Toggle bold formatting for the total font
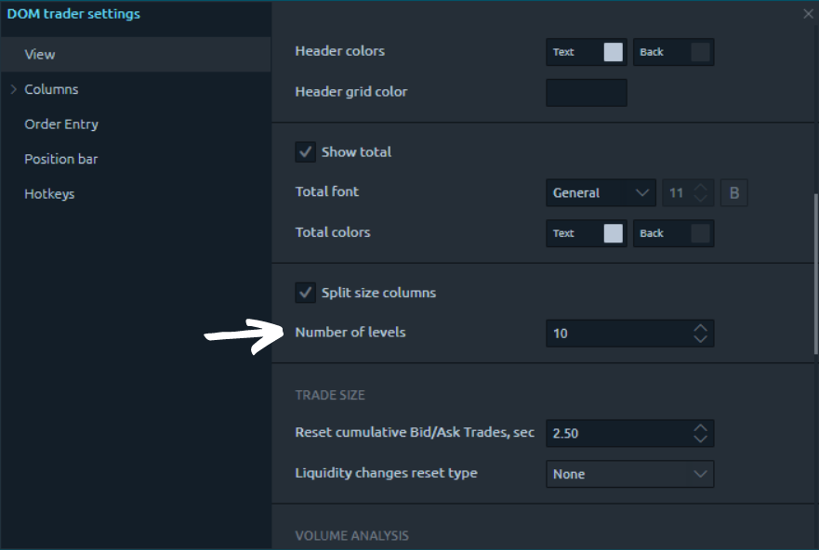 click(x=733, y=192)
